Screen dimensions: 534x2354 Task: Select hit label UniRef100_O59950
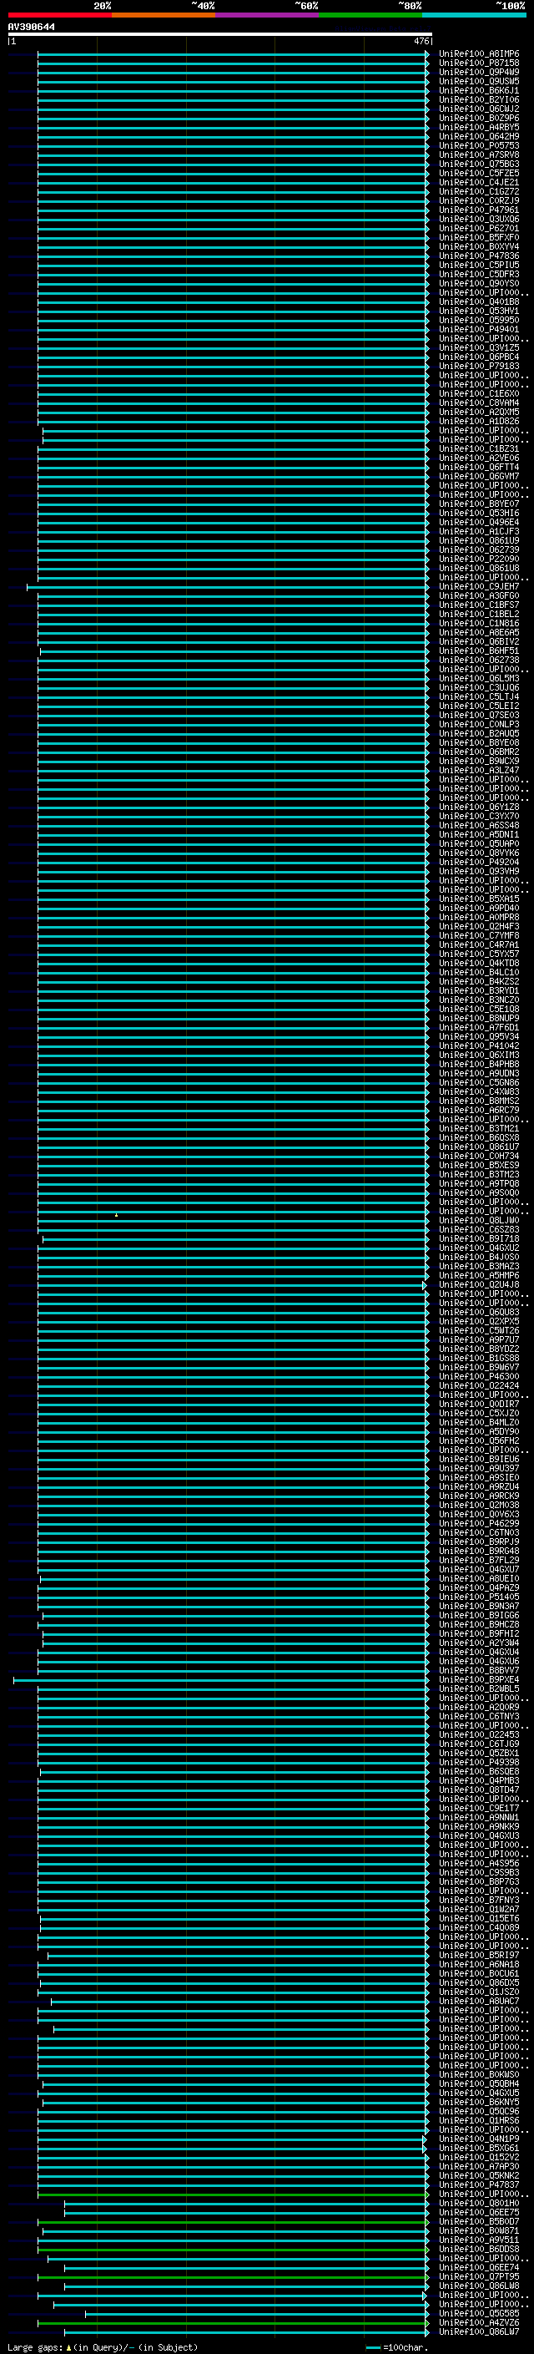click(x=478, y=320)
